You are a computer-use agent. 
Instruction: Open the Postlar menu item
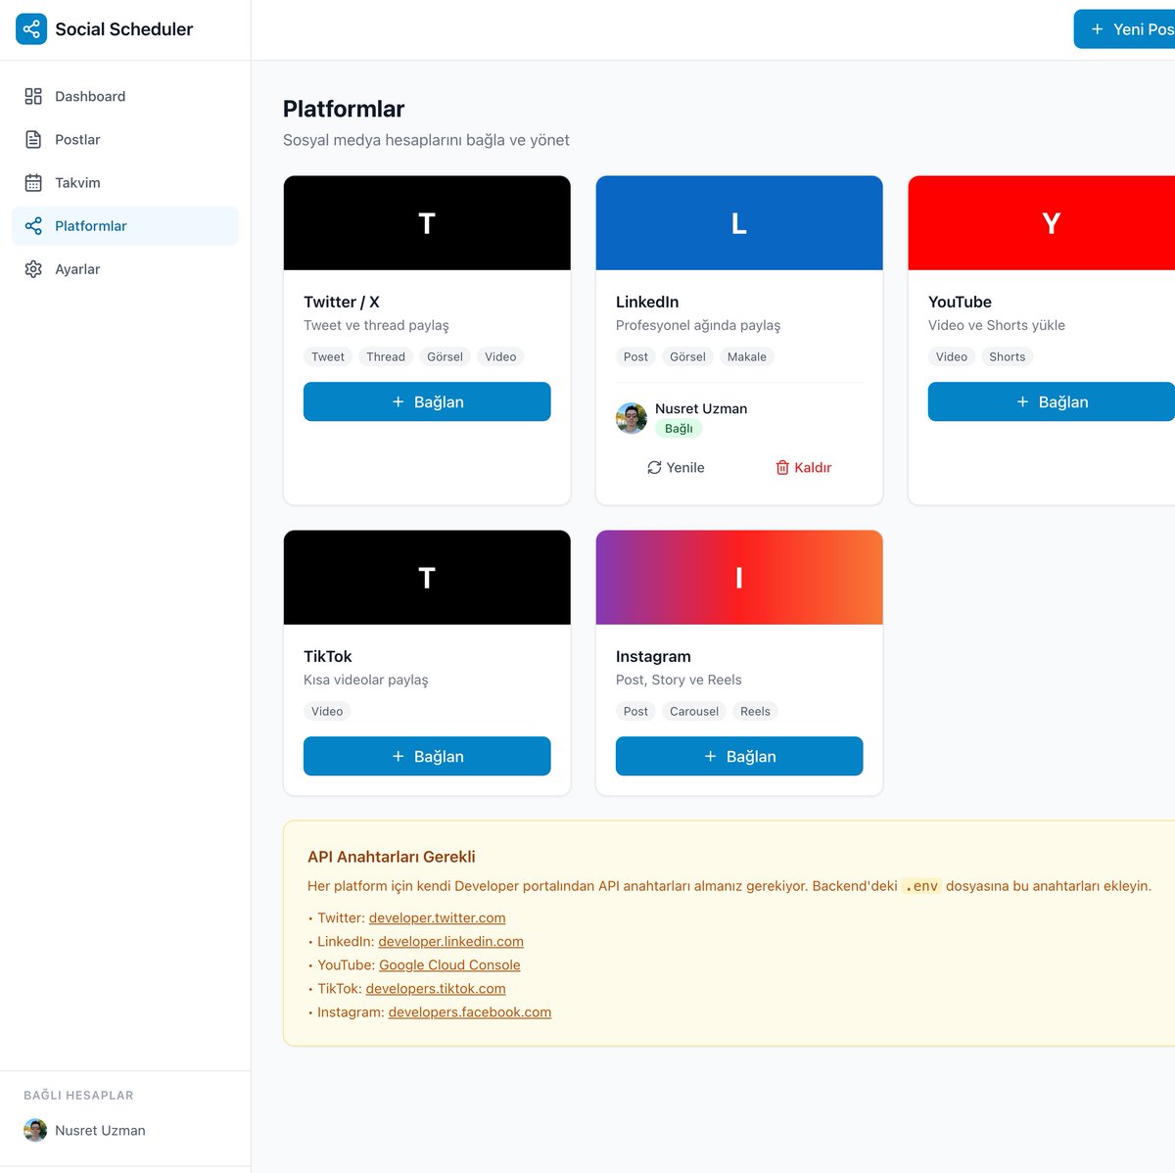[x=125, y=139]
